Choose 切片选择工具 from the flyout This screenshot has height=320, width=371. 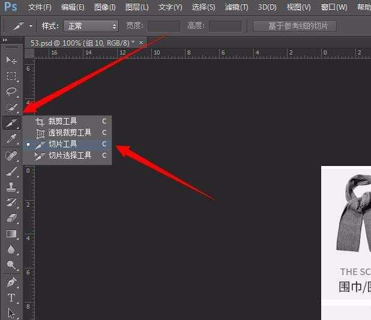[x=69, y=155]
